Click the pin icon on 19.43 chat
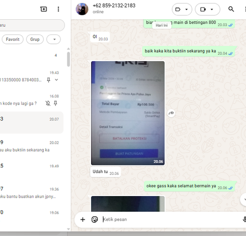 [49, 80]
